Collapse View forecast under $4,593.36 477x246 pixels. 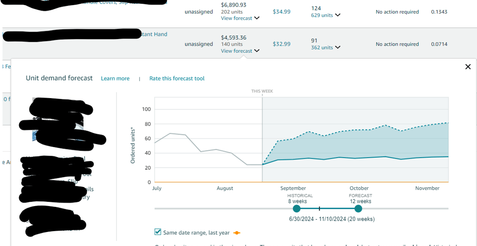[x=240, y=51]
